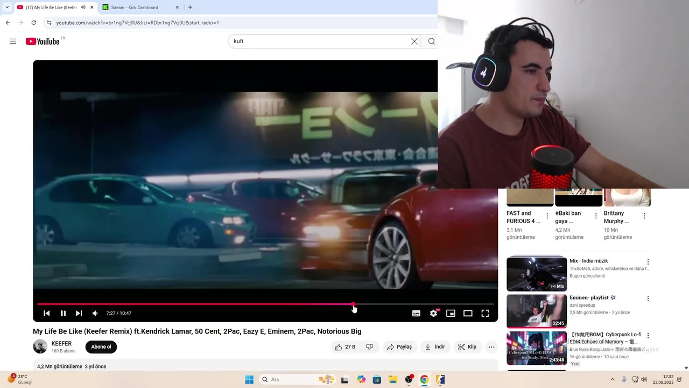Go back in browser history
The image size is (689, 388).
pos(8,23)
